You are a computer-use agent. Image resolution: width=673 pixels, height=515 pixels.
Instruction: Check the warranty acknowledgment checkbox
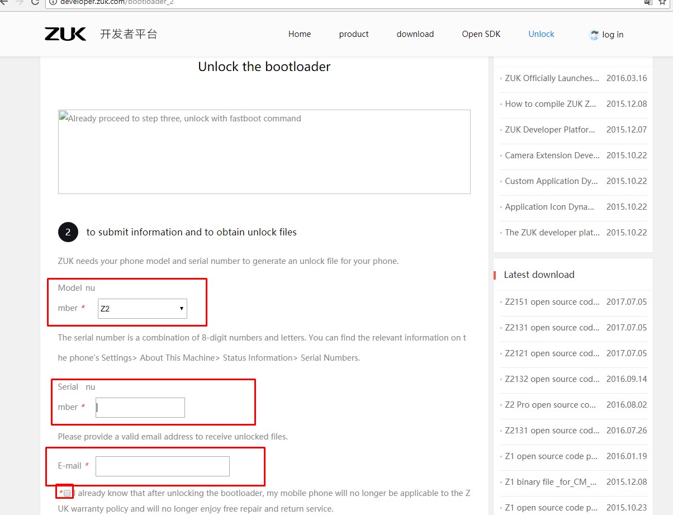(67, 493)
